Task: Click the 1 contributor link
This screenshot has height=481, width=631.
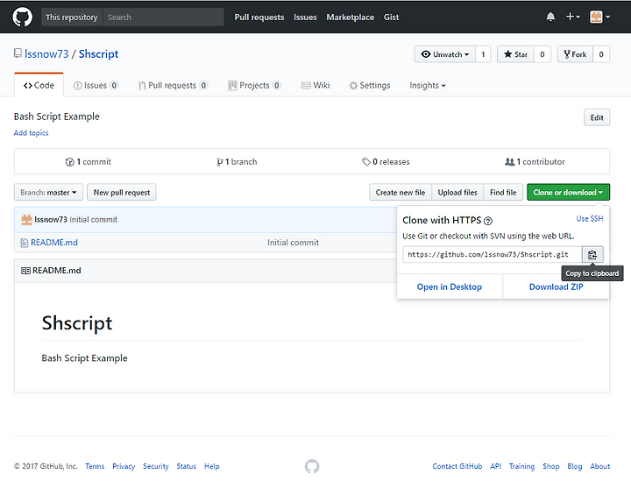Action: point(535,162)
